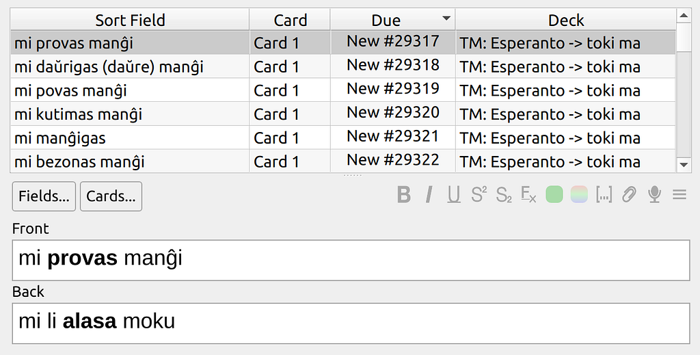Open the editor hamburger menu
Screen dimensions: 700x355
(x=679, y=195)
